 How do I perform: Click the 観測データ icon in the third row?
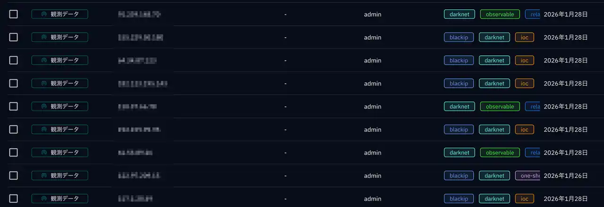pos(44,60)
